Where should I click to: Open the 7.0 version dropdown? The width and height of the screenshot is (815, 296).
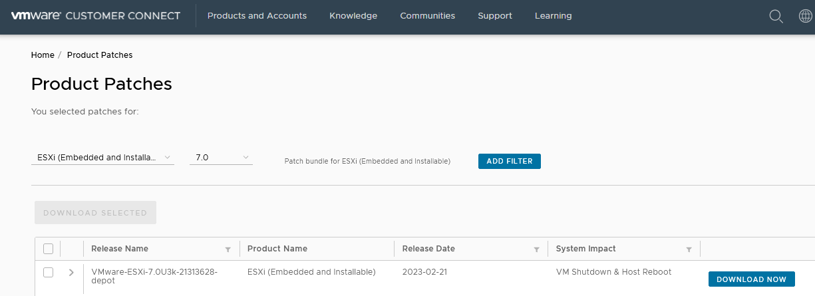click(x=221, y=158)
